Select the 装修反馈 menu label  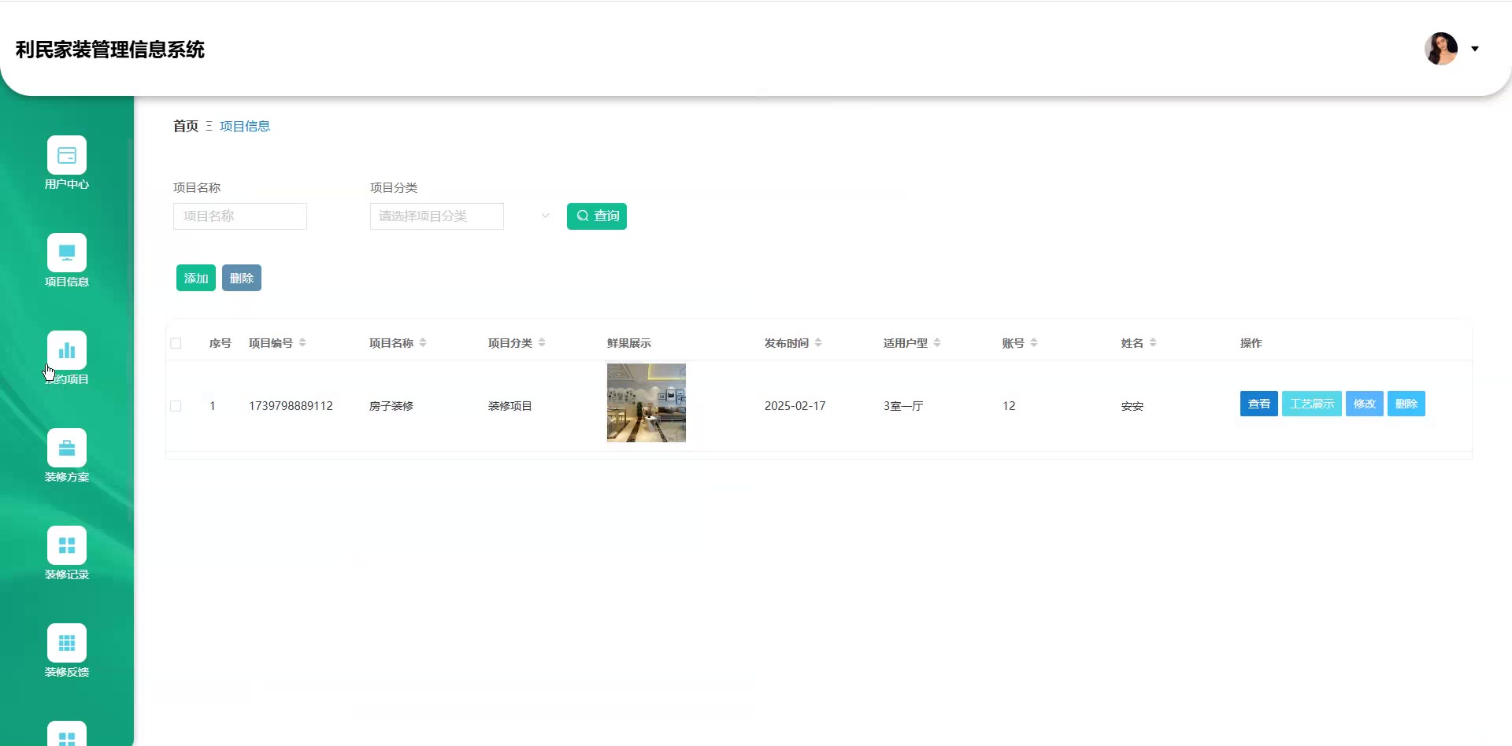[x=67, y=672]
